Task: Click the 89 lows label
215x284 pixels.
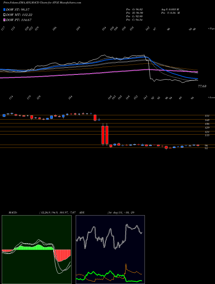Action: (x=181, y=98)
